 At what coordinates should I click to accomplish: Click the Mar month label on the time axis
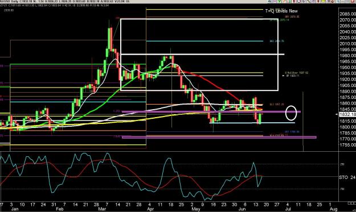pyautogui.click(x=102, y=209)
